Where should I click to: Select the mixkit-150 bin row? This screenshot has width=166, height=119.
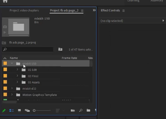click(46, 63)
